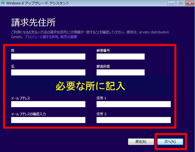195x152 pixels.
Task: Click the 名 (first name) input field
Action: click(x=48, y=72)
